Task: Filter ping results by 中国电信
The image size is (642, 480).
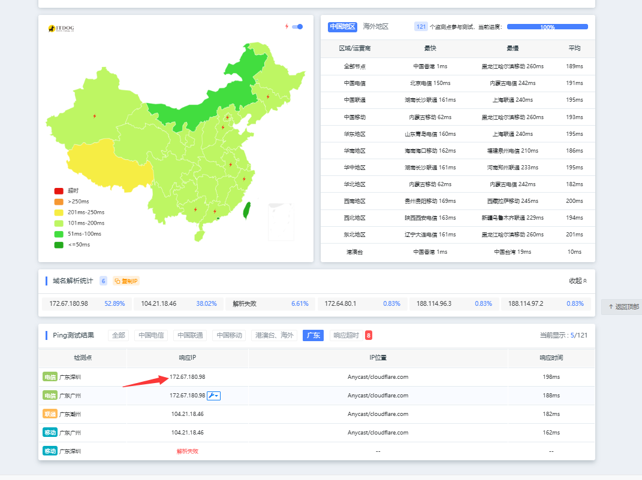Action: coord(151,335)
